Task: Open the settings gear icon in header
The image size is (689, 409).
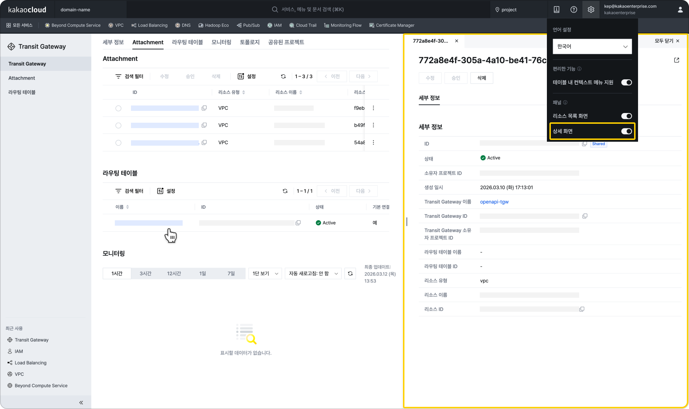Action: 591,10
